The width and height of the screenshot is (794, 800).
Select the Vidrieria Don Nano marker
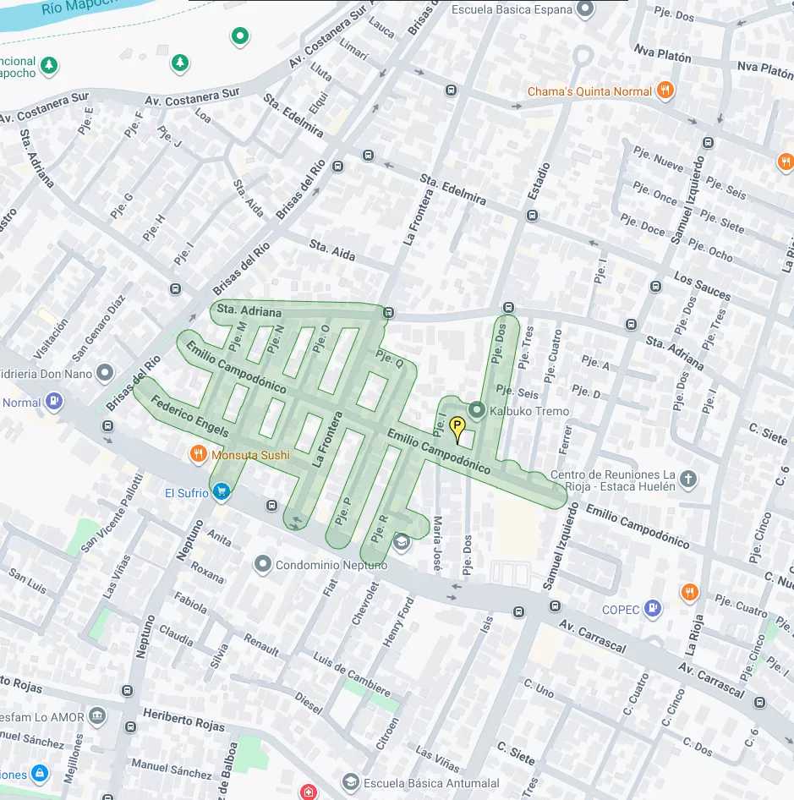click(105, 372)
